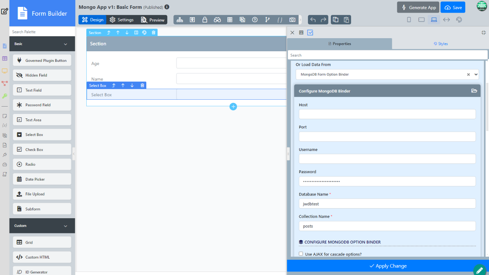This screenshot has height=275, width=489.
Task: Switch to the Styles tab
Action: [440, 44]
